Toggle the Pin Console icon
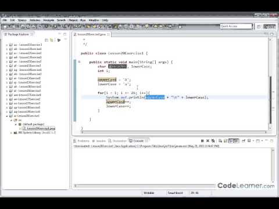The width and height of the screenshot is (279, 209). [244, 141]
